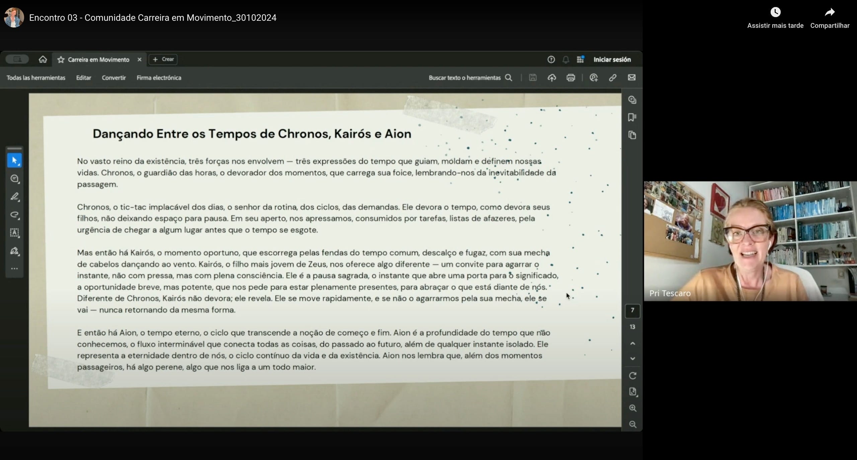Close the Carreira em Movimento tab

[139, 60]
